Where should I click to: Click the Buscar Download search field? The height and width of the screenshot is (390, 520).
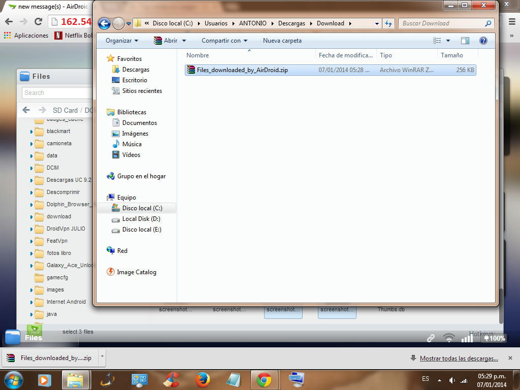click(443, 23)
